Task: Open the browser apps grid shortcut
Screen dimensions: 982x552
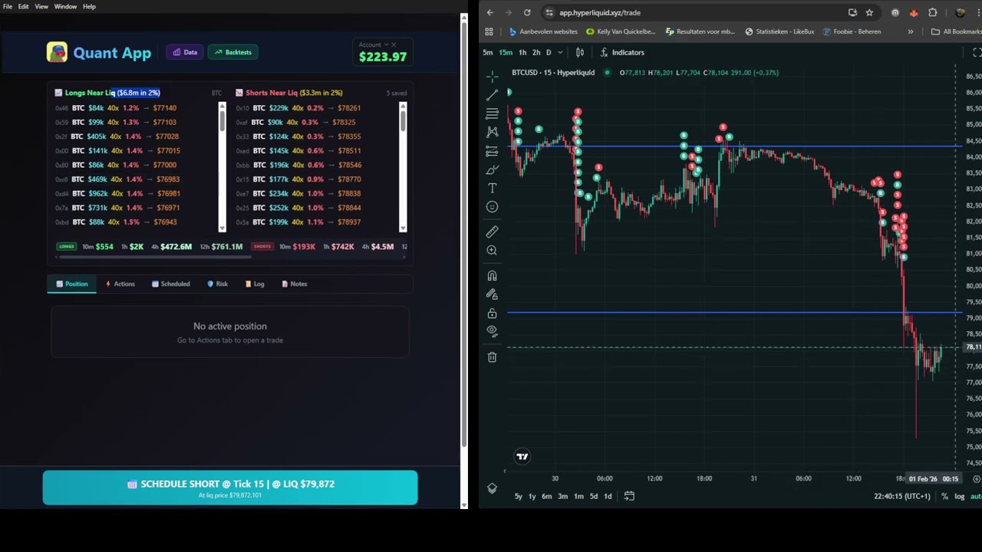Action: click(x=489, y=31)
